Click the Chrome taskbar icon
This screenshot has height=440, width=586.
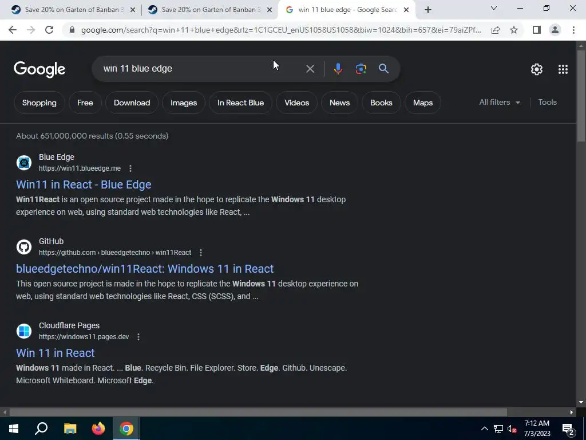coord(126,429)
